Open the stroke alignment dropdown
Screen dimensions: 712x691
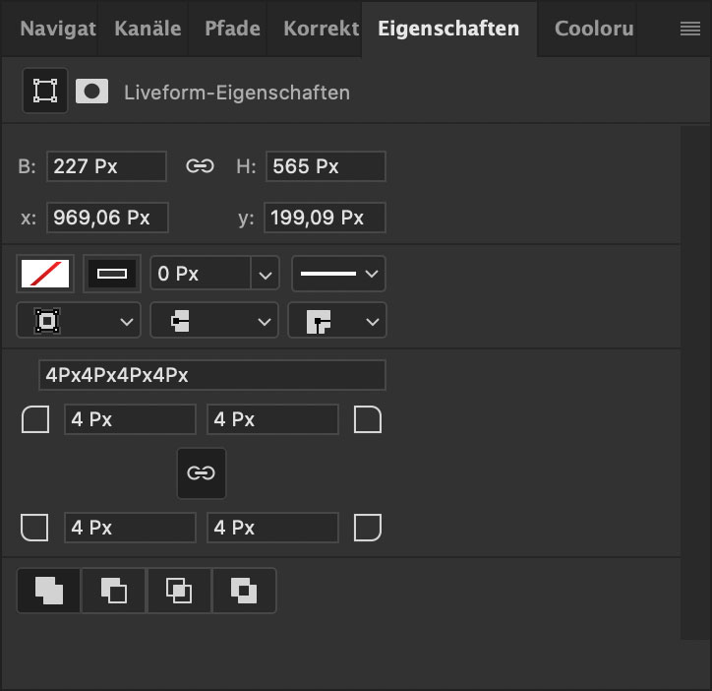point(79,321)
